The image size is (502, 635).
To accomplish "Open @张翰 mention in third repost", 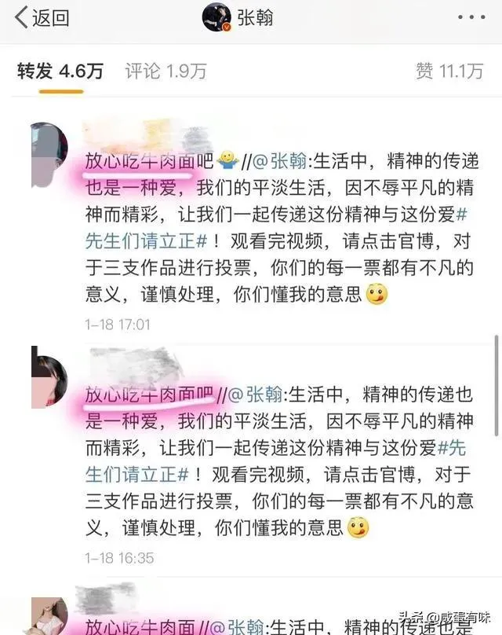I will pos(237,626).
